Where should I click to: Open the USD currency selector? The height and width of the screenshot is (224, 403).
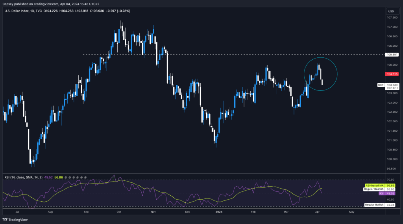(x=391, y=11)
